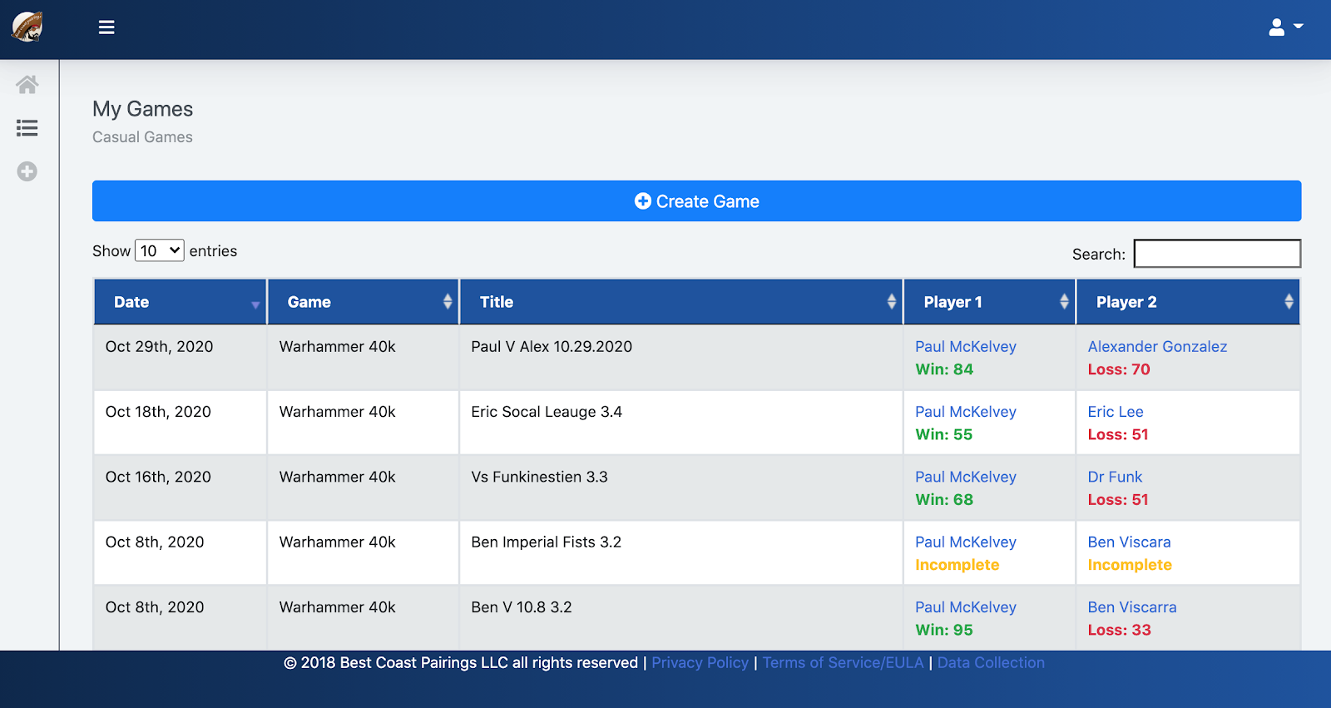Viewport: 1331px width, 708px height.
Task: Sort by Player 1 column arrows
Action: point(1064,302)
